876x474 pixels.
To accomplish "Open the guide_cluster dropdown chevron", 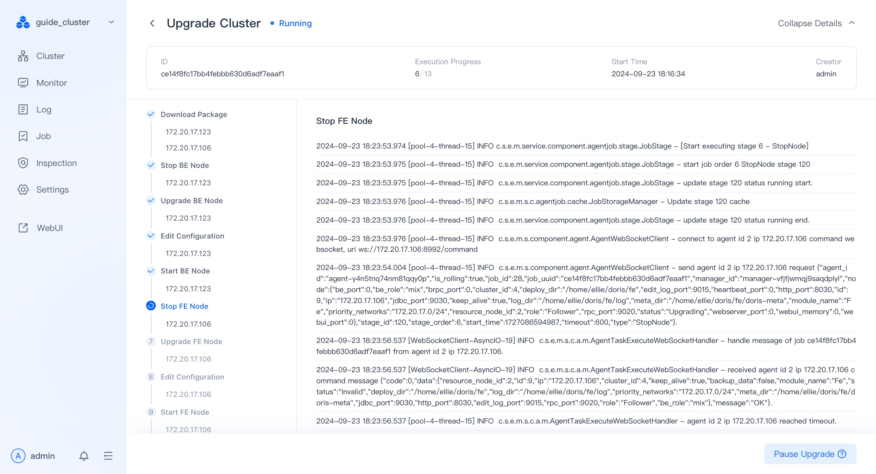I will pos(111,22).
